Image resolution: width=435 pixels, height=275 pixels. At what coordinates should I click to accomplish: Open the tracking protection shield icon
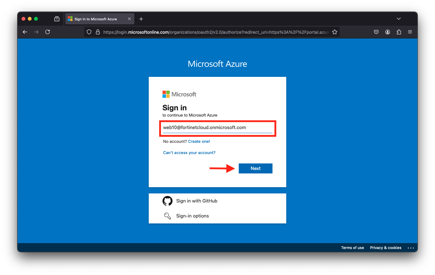click(89, 32)
